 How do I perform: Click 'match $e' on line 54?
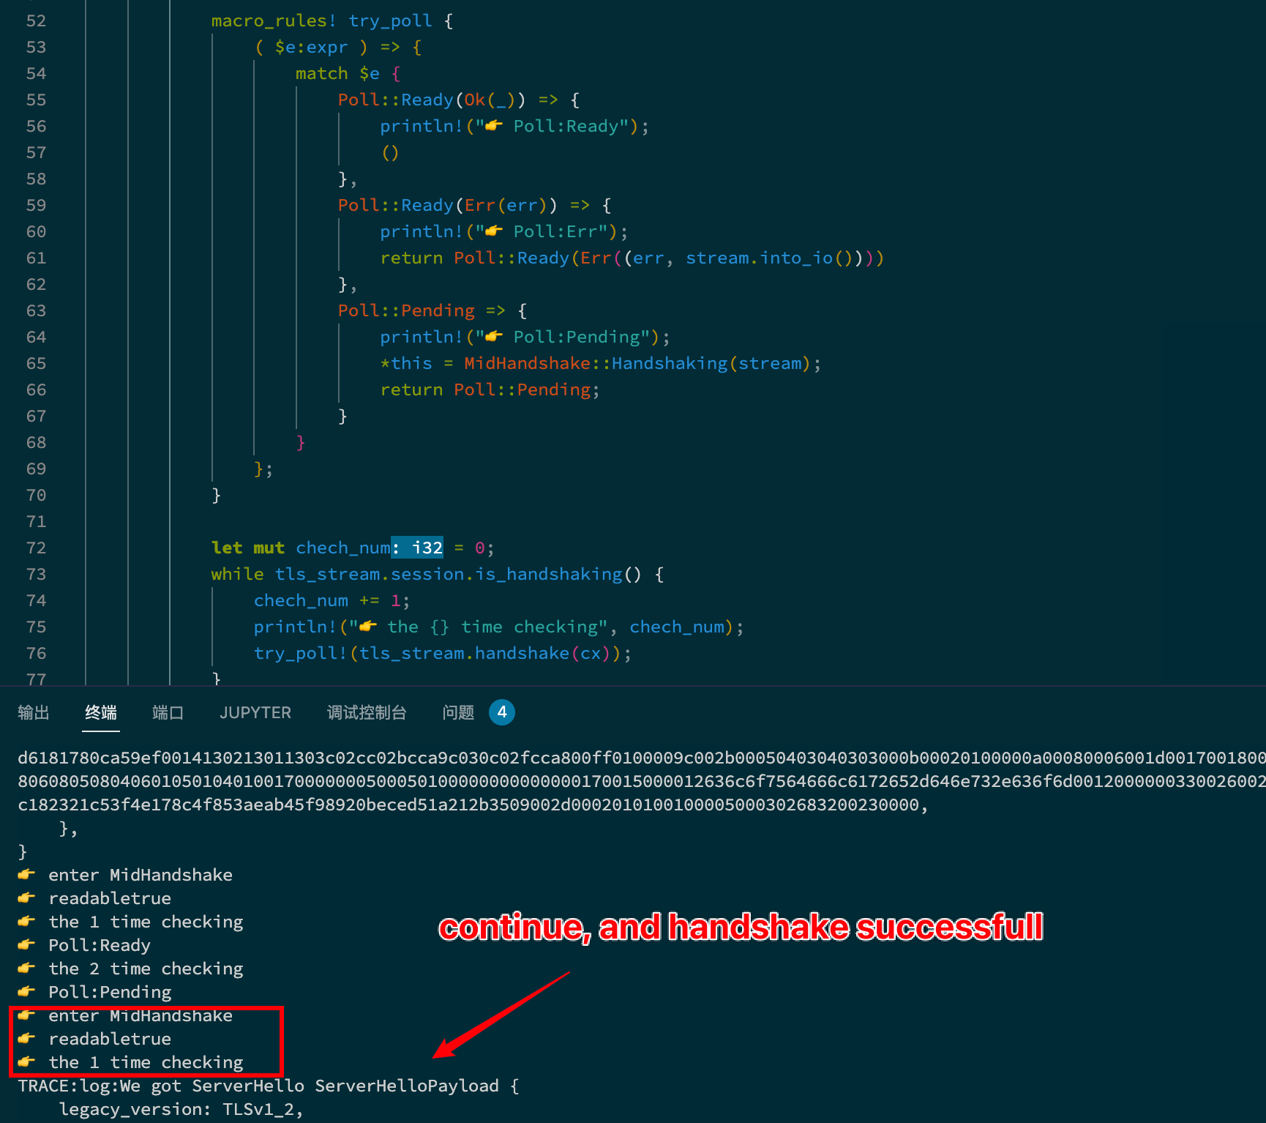click(x=337, y=73)
